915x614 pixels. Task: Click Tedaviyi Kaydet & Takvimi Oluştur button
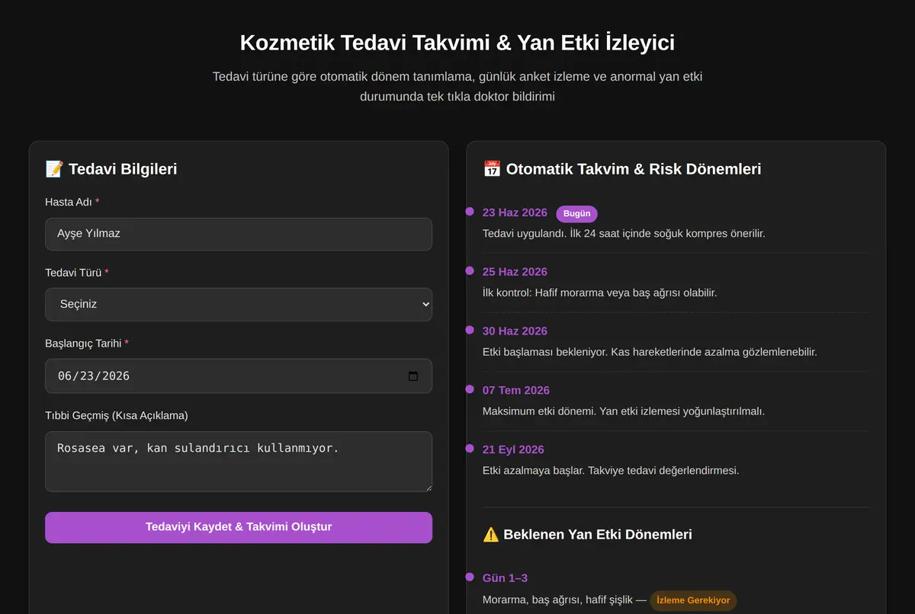239,527
